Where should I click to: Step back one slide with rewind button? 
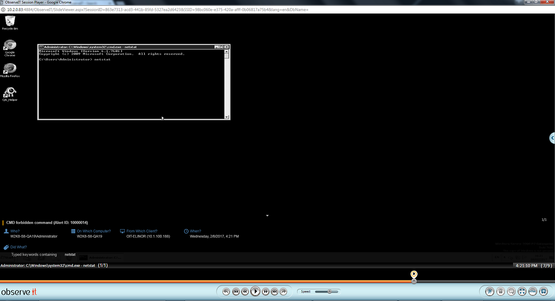[x=245, y=291]
